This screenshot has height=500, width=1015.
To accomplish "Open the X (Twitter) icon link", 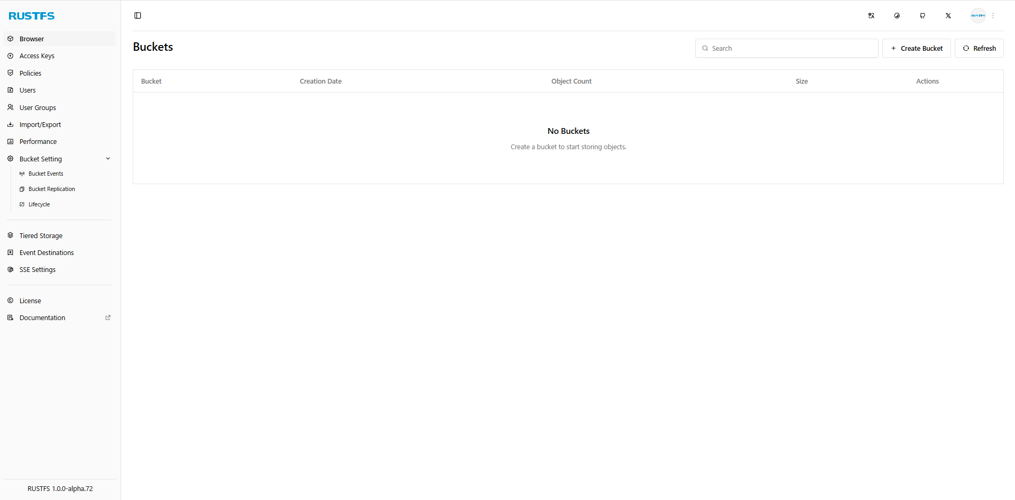I will [948, 15].
